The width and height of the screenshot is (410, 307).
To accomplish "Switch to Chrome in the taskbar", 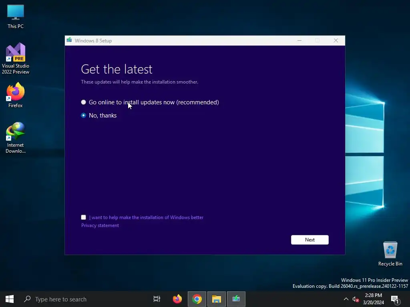I will tap(197, 299).
